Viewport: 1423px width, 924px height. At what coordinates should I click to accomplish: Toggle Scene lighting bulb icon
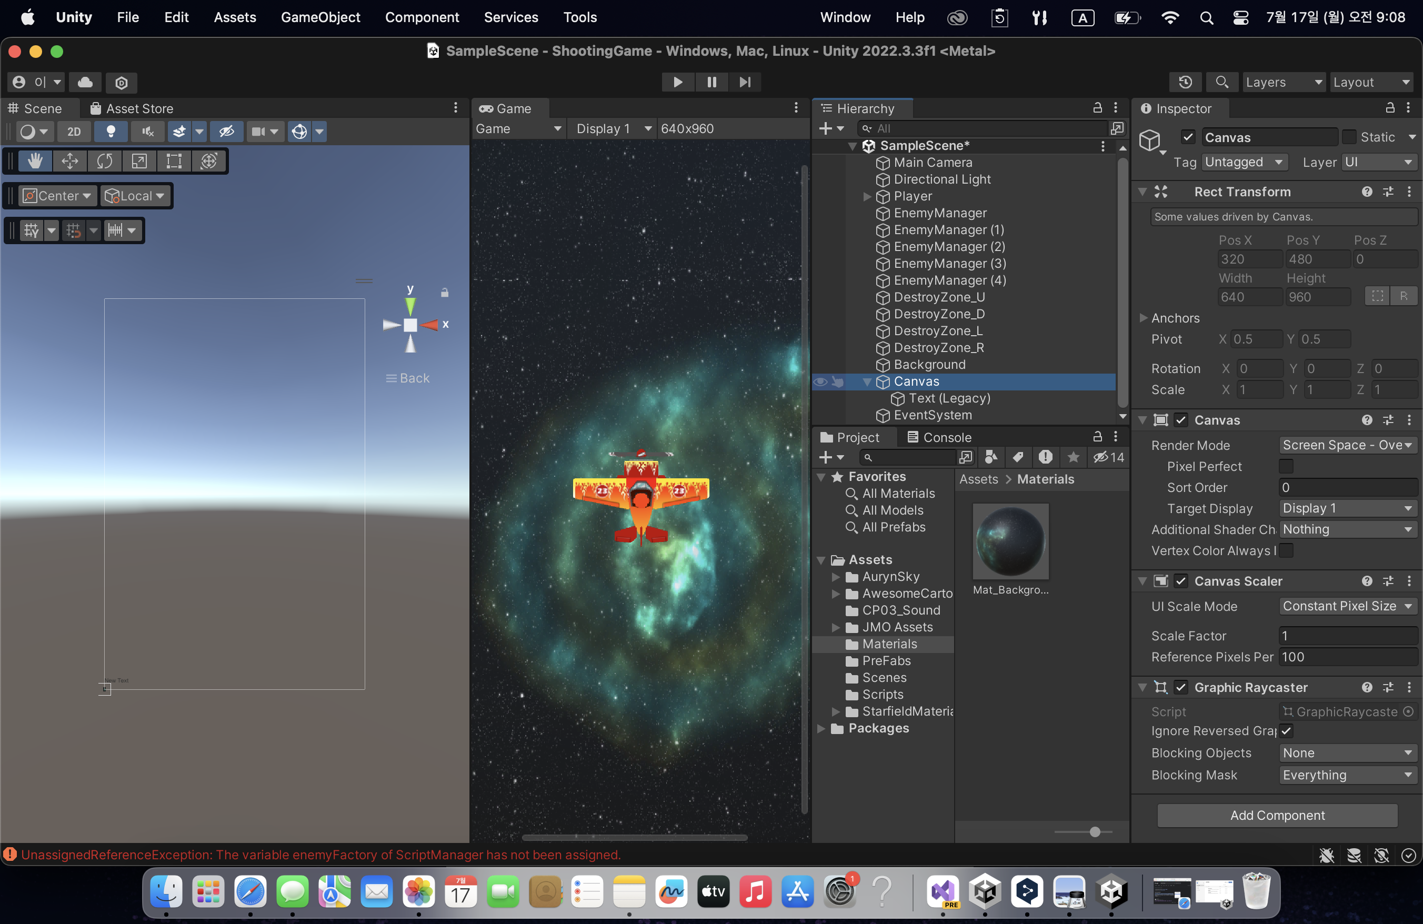[111, 132]
